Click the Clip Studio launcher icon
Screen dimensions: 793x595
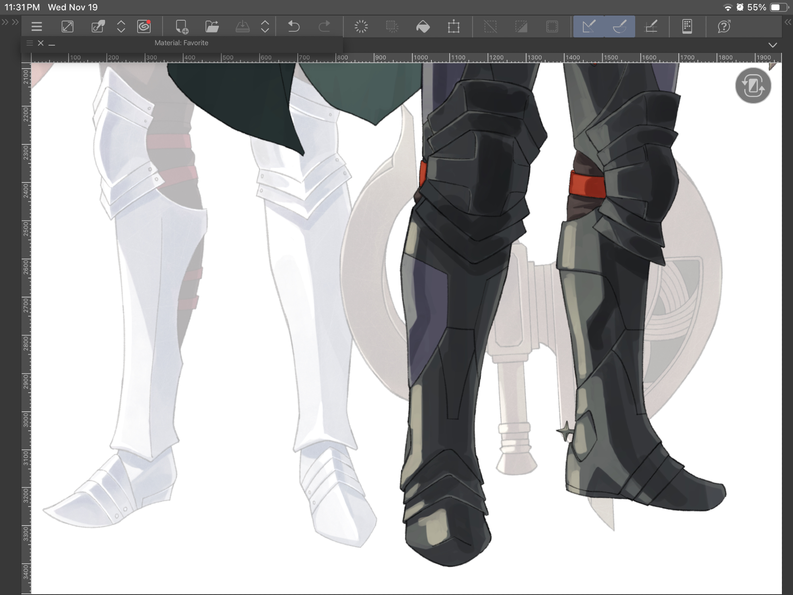point(144,27)
